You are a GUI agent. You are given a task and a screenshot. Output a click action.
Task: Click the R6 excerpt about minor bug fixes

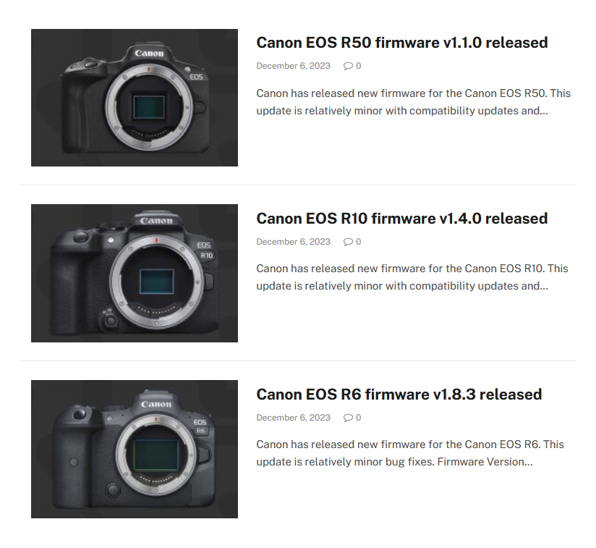[x=409, y=453]
